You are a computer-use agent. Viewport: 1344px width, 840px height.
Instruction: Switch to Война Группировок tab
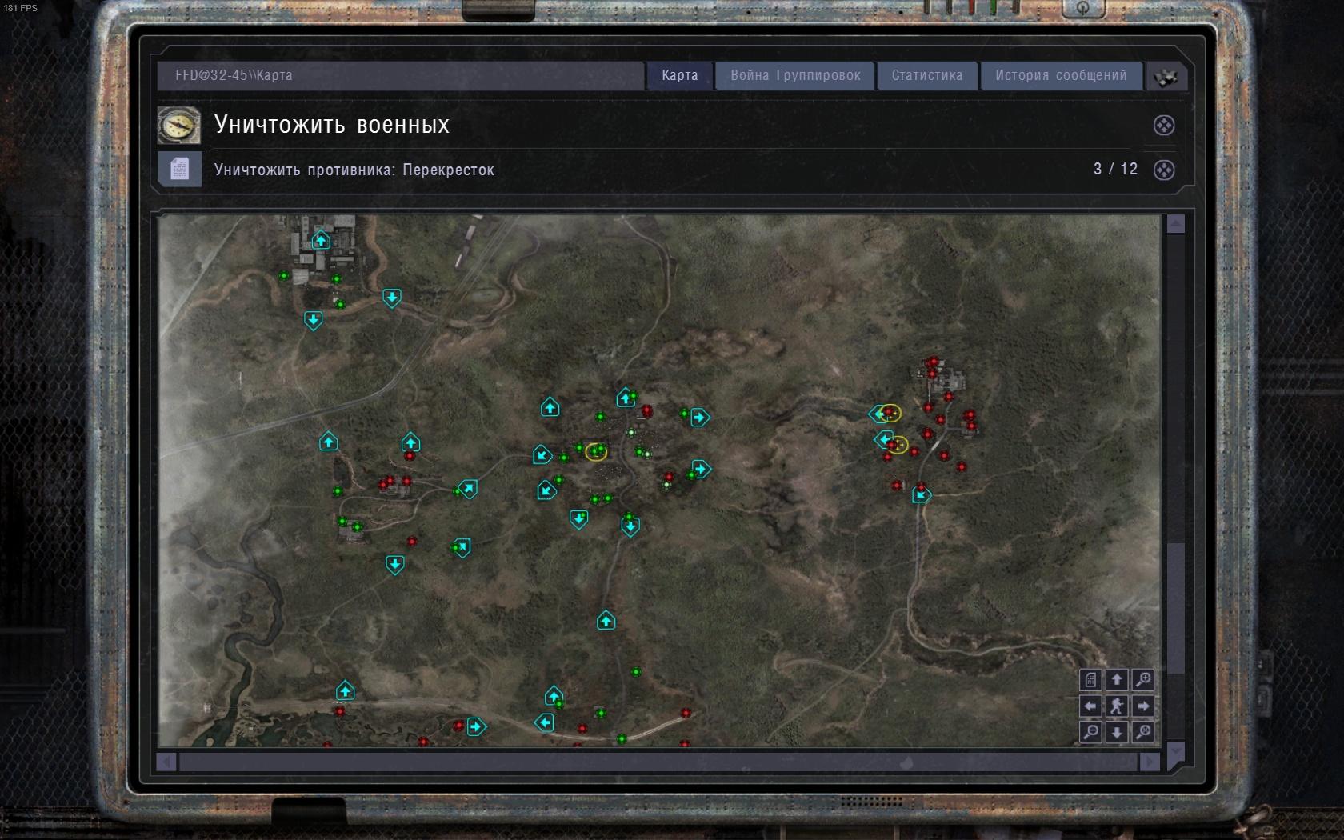(x=795, y=75)
